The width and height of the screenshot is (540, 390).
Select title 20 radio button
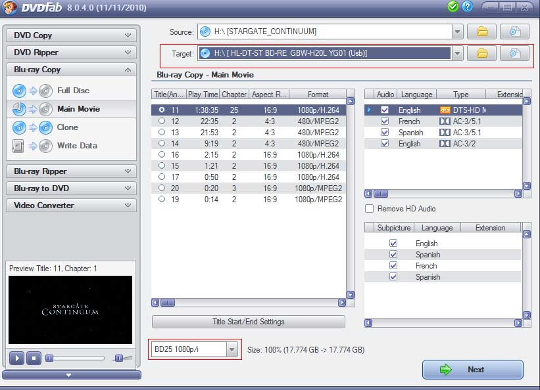click(162, 188)
